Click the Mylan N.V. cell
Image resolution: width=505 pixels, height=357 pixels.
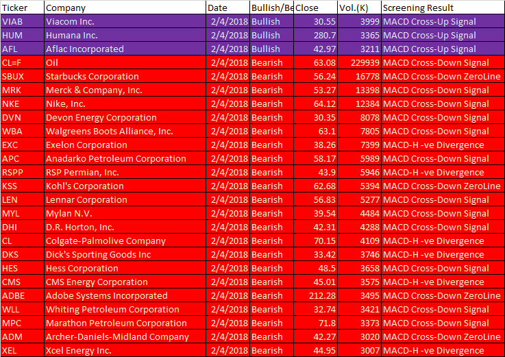coord(125,213)
